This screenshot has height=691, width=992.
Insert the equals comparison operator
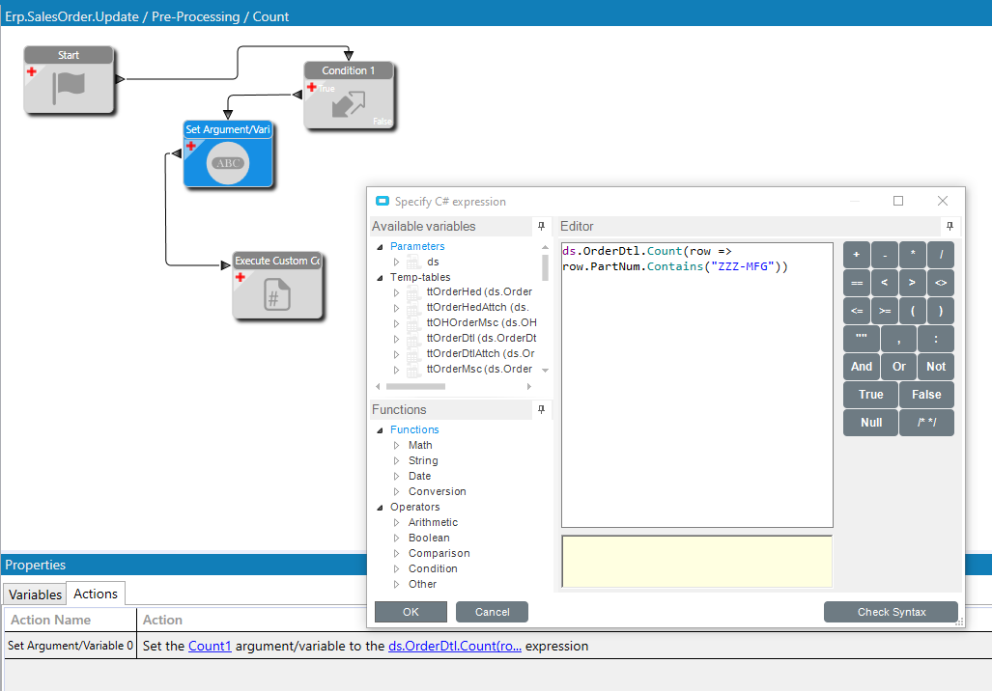click(x=857, y=283)
